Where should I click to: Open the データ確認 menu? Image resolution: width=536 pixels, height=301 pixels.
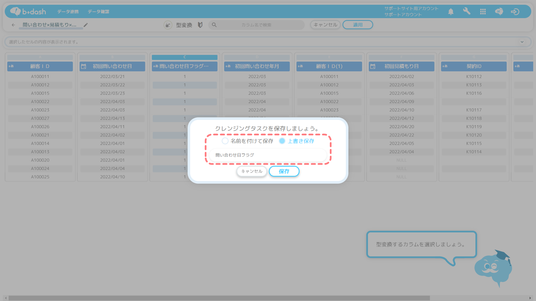pos(98,12)
